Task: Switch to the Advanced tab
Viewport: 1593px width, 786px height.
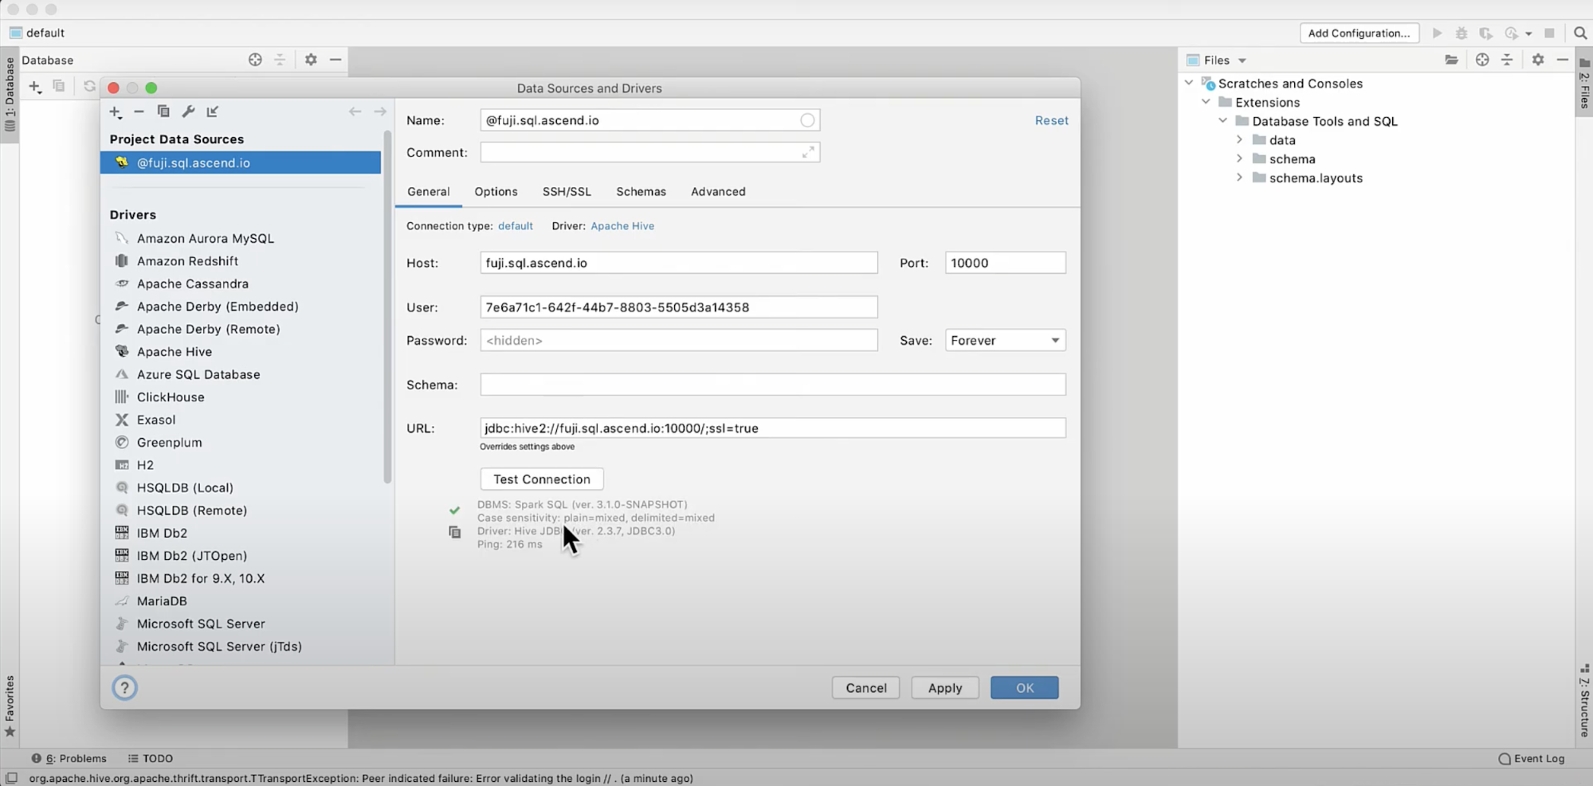Action: (718, 191)
